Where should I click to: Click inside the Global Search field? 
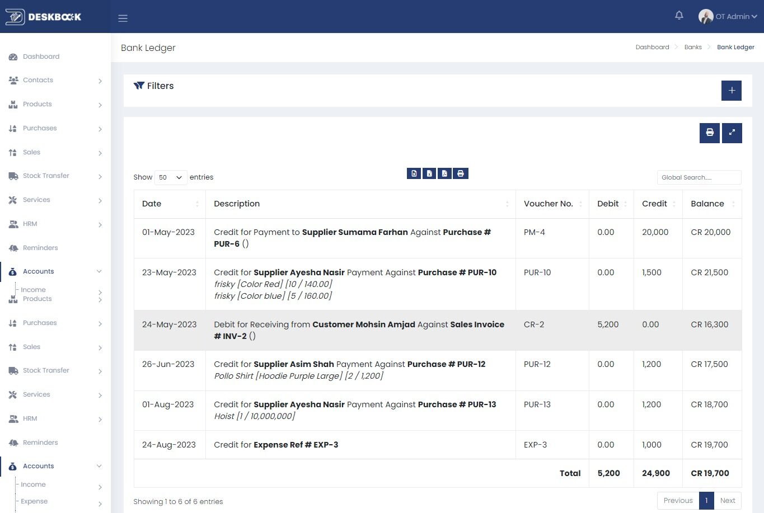(698, 177)
